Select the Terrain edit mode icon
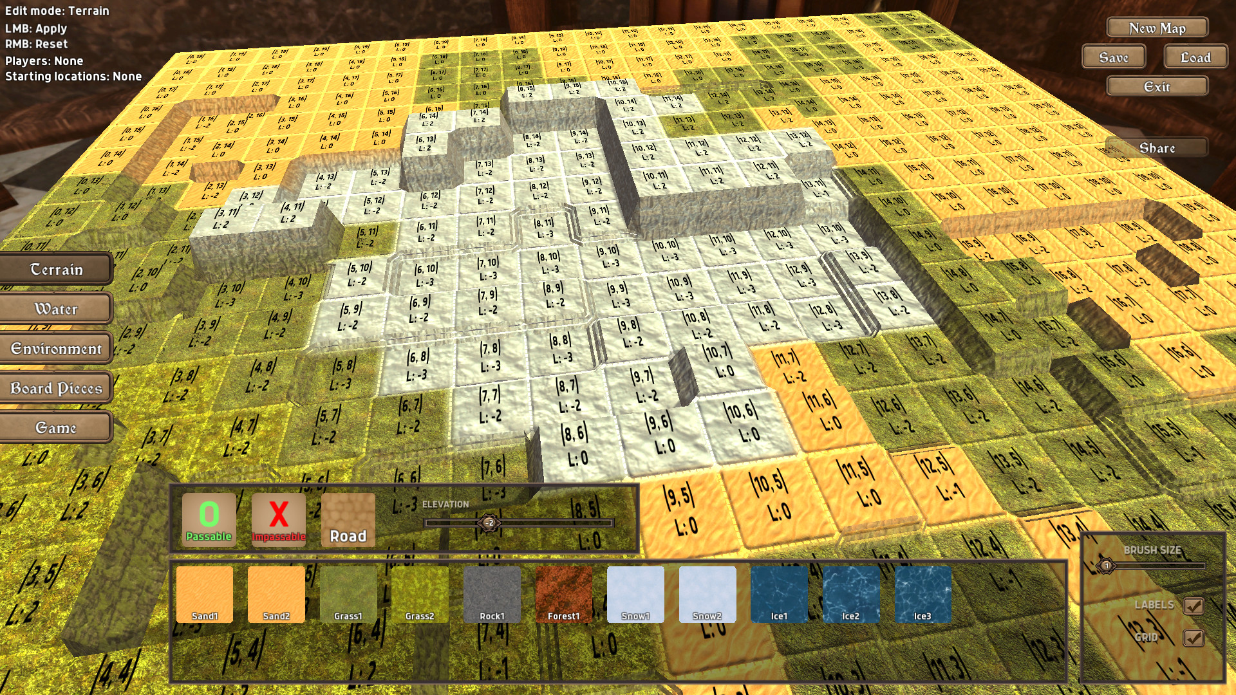The width and height of the screenshot is (1236, 695). coord(55,269)
